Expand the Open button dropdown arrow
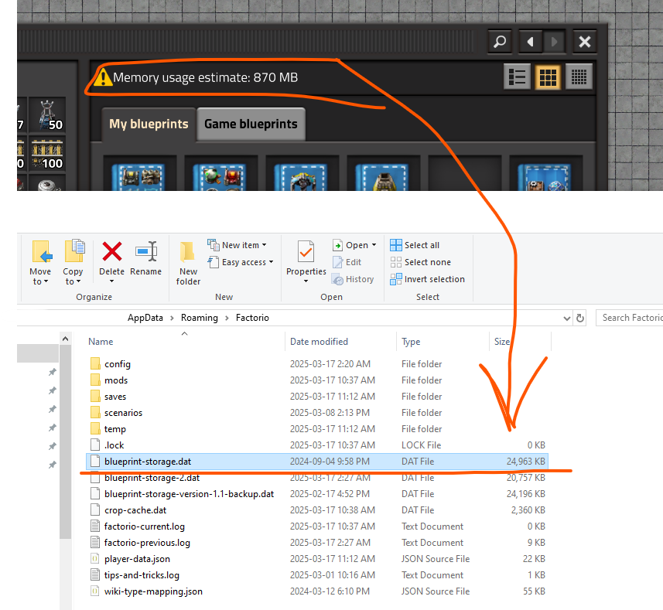Image resolution: width=663 pixels, height=610 pixels. click(x=374, y=245)
